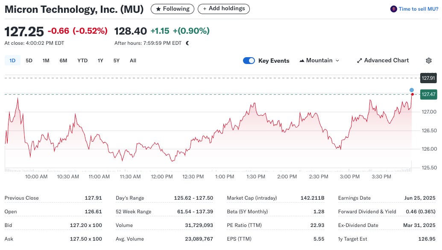Click the 125.50 price axis label

click(429, 168)
